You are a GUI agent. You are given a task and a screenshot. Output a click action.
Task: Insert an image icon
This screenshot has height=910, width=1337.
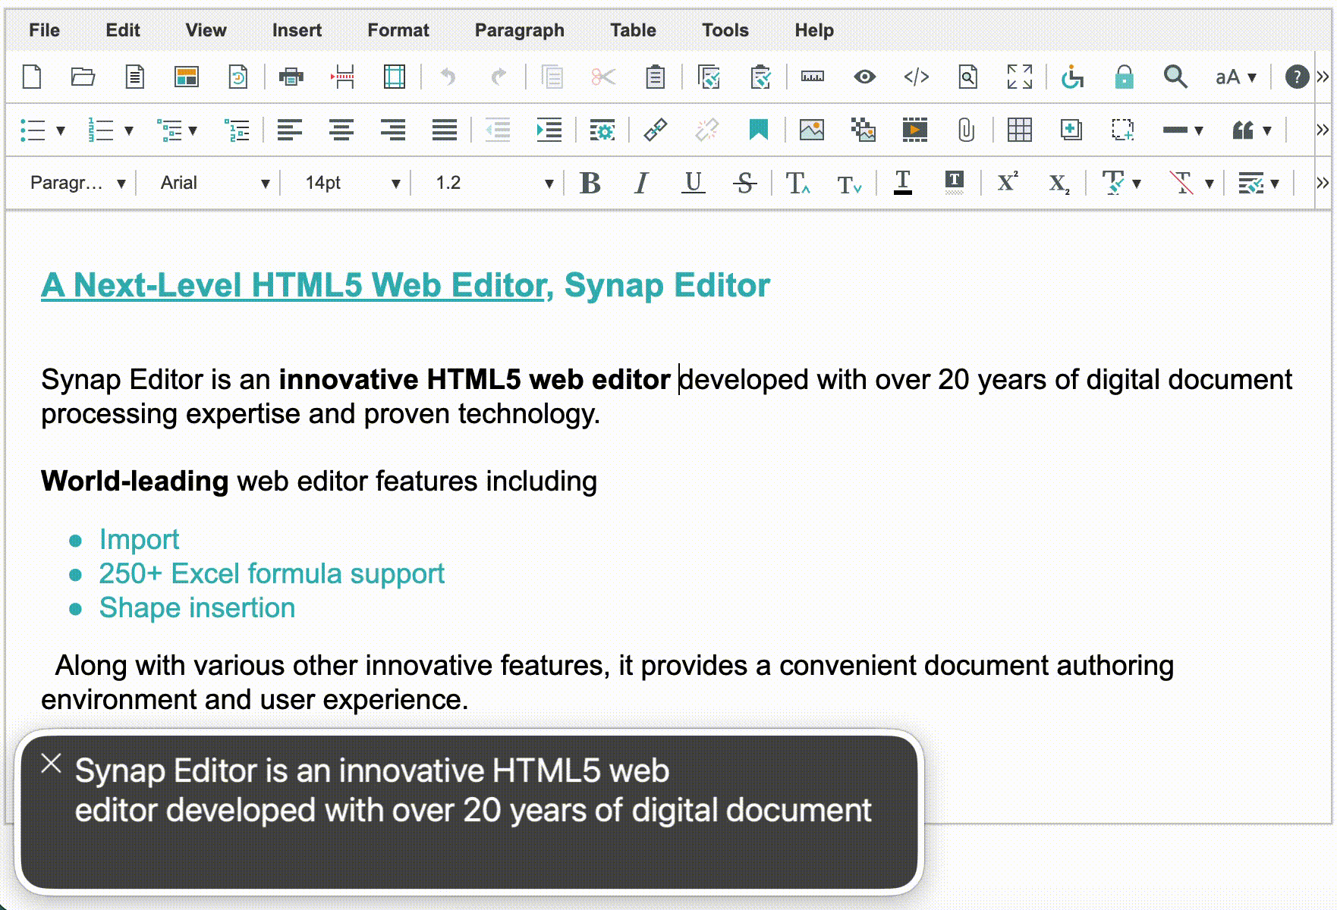812,130
